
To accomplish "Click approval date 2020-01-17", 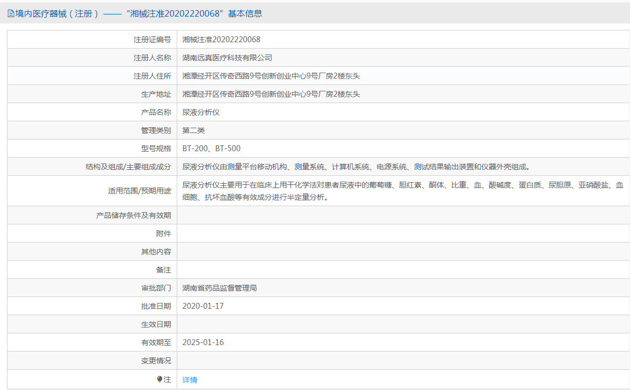I will [203, 306].
